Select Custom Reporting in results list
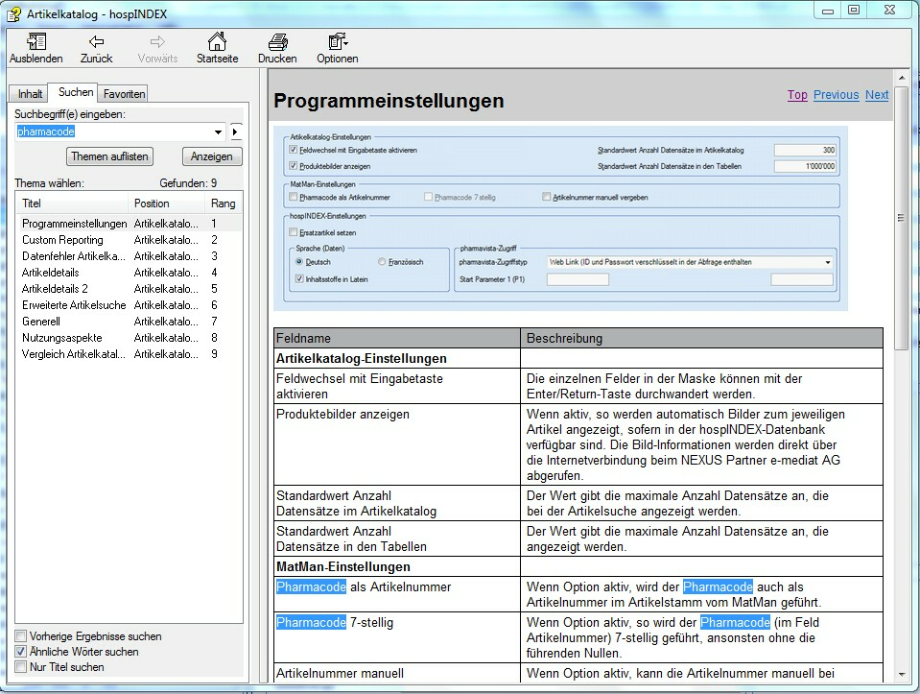 tap(62, 240)
